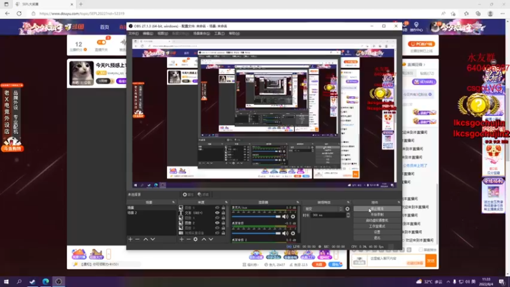Viewport: 510px width, 287px height.
Task: Open a new browser tab
Action: click(x=81, y=4)
